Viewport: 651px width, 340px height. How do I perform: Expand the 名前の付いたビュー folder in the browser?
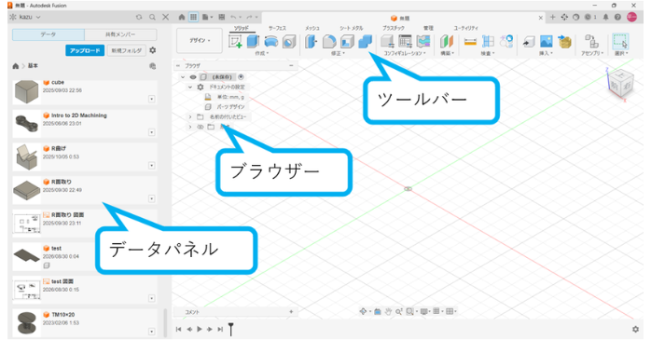click(190, 117)
